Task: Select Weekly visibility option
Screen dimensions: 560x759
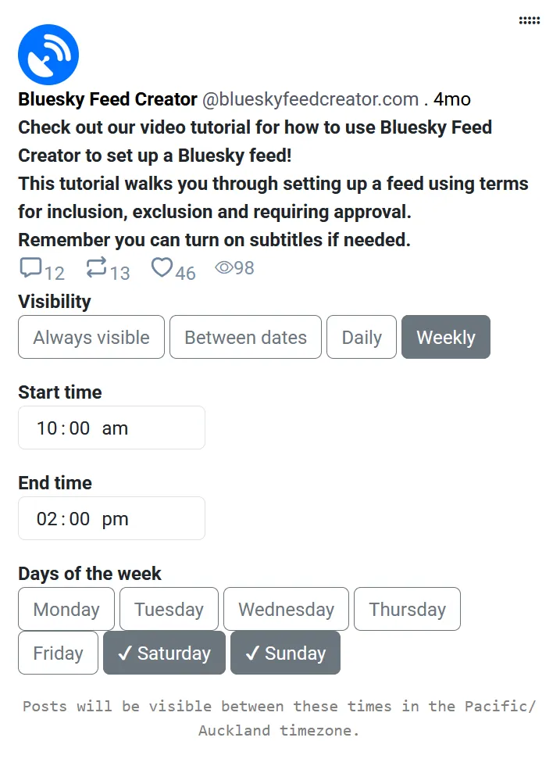Action: tap(446, 337)
